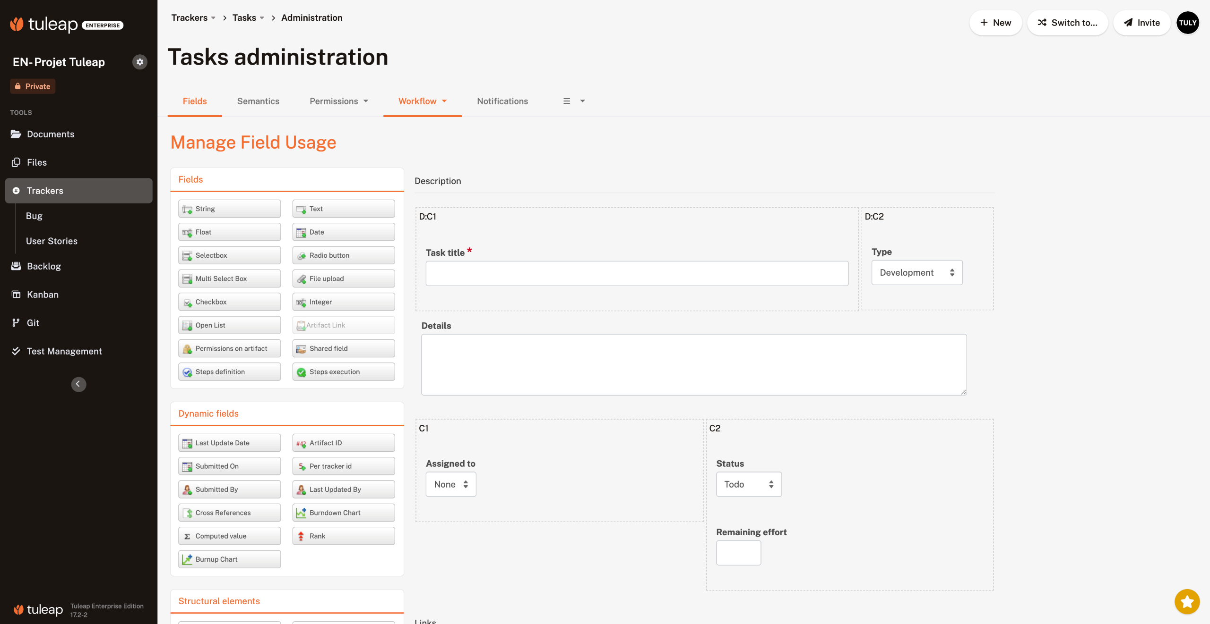Image resolution: width=1210 pixels, height=624 pixels.
Task: Collapse the sidebar with the chevron button
Action: pos(78,384)
